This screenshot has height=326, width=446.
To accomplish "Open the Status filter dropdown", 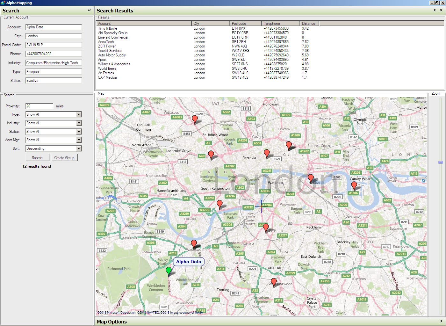I will click(79, 132).
